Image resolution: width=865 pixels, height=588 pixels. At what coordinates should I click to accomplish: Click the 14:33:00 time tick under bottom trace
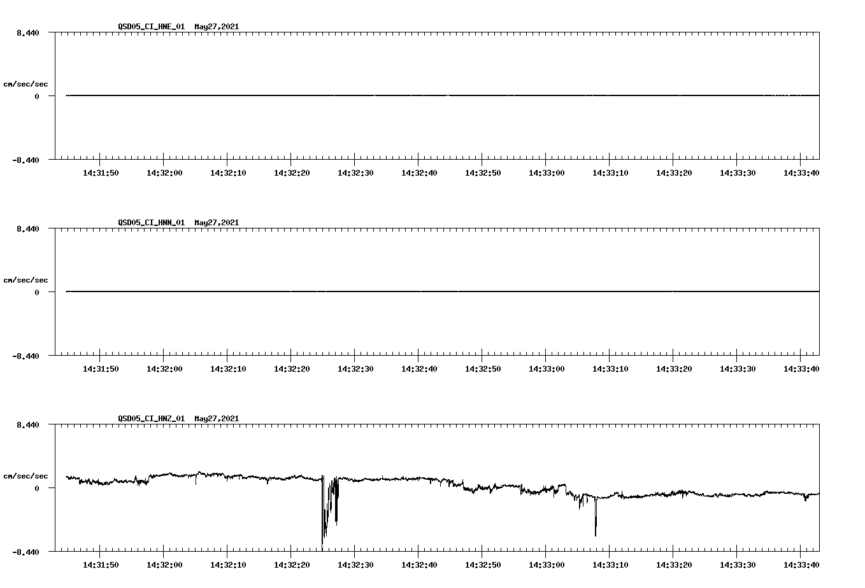click(546, 564)
